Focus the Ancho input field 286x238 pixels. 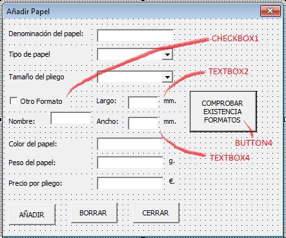click(143, 123)
